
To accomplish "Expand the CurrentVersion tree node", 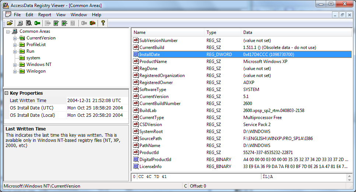I will click(x=15, y=38).
